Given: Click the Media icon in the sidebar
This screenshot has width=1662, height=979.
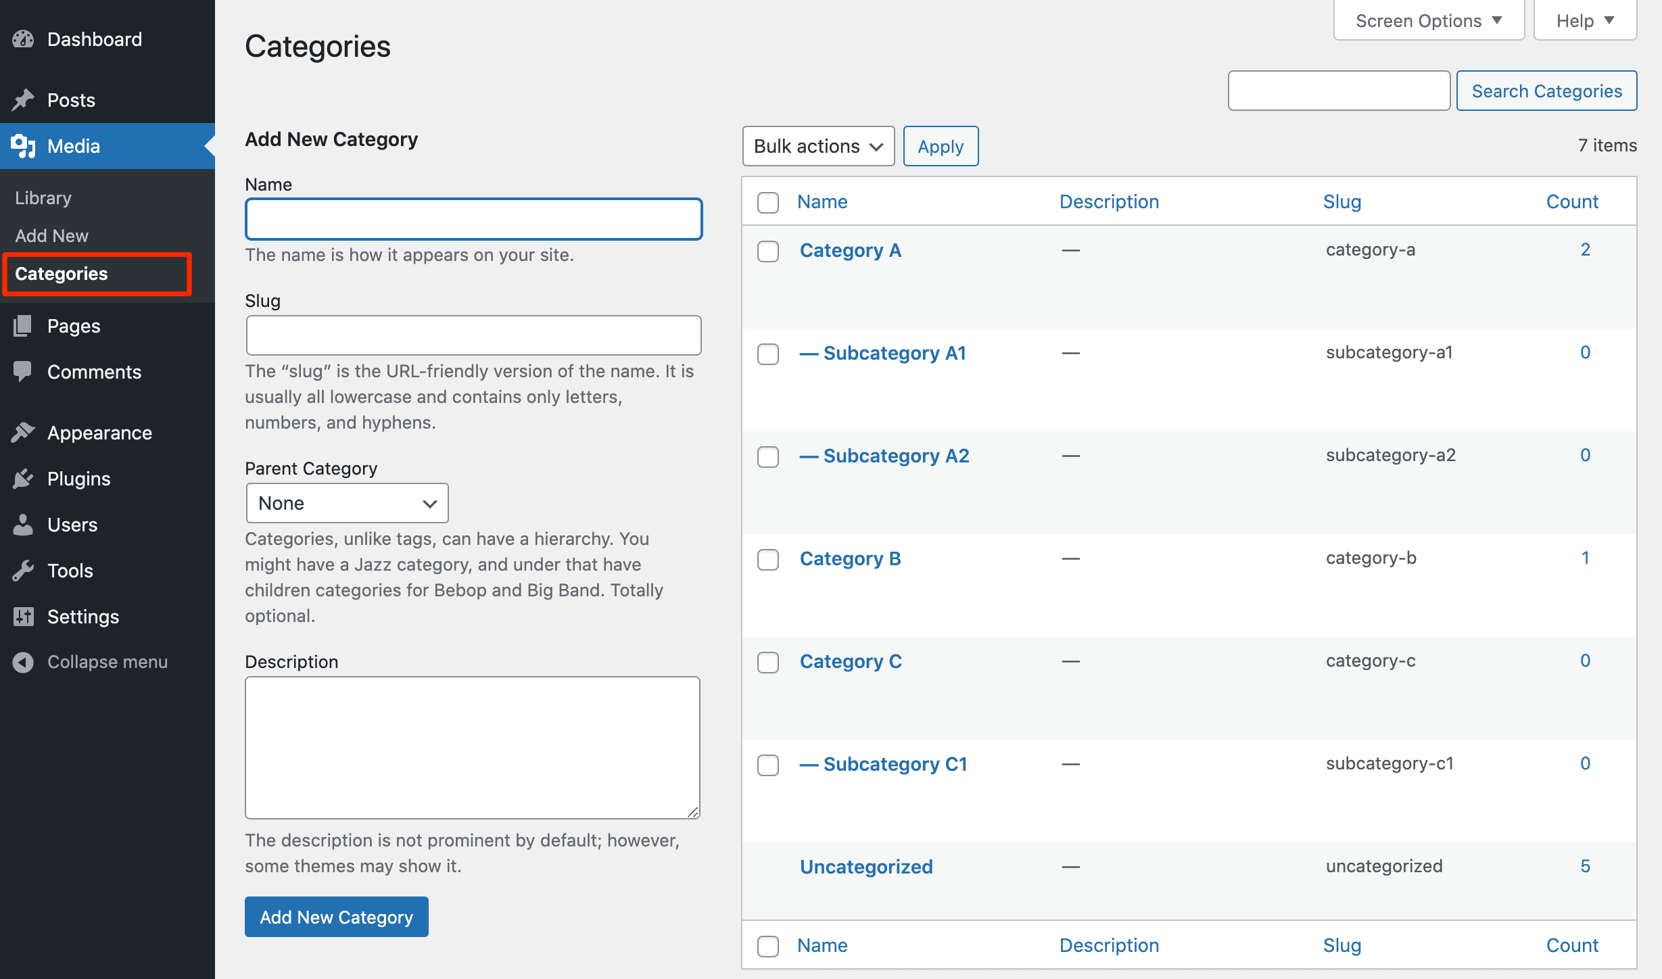Looking at the screenshot, I should tap(22, 146).
